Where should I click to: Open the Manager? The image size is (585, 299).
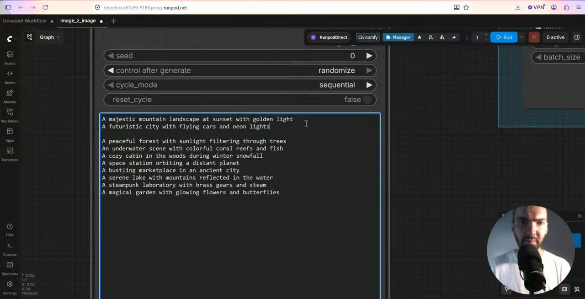coord(398,37)
